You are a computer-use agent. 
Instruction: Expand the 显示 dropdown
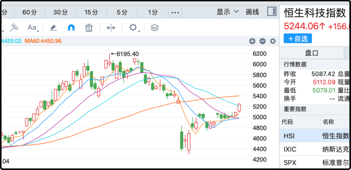click(228, 12)
